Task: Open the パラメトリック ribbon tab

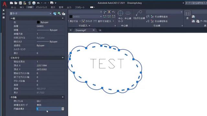Action: (x=41, y=7)
